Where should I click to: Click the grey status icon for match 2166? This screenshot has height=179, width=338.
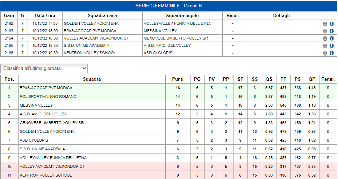(x=325, y=53)
